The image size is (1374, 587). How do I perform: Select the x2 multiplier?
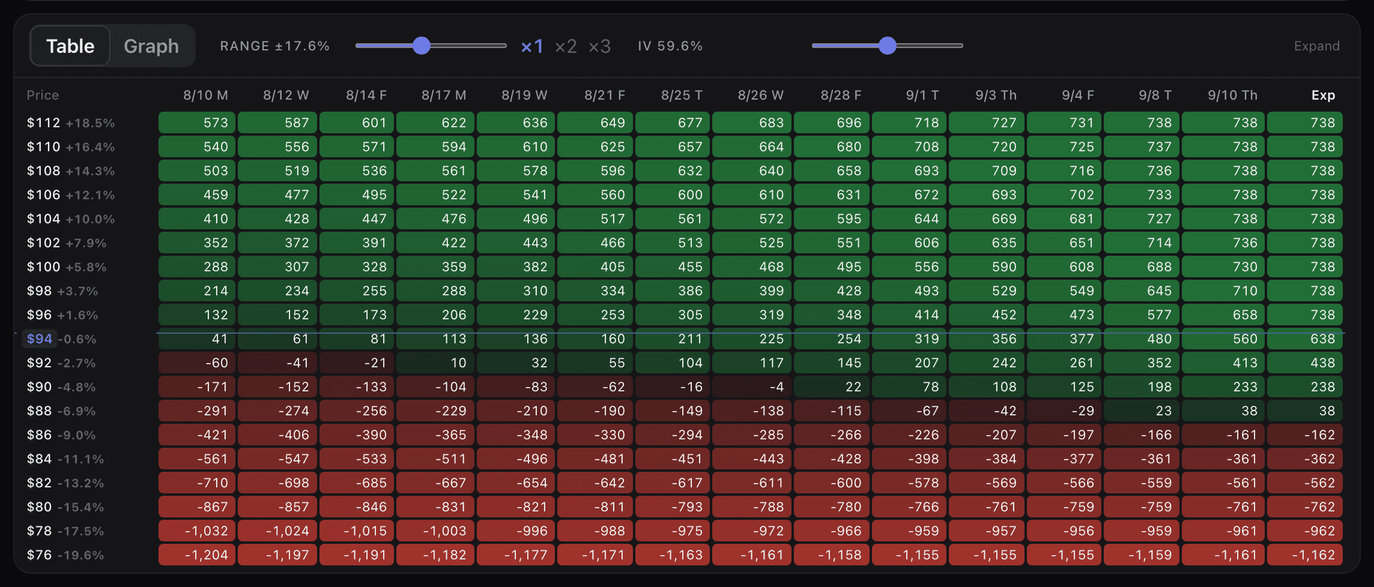tap(566, 46)
